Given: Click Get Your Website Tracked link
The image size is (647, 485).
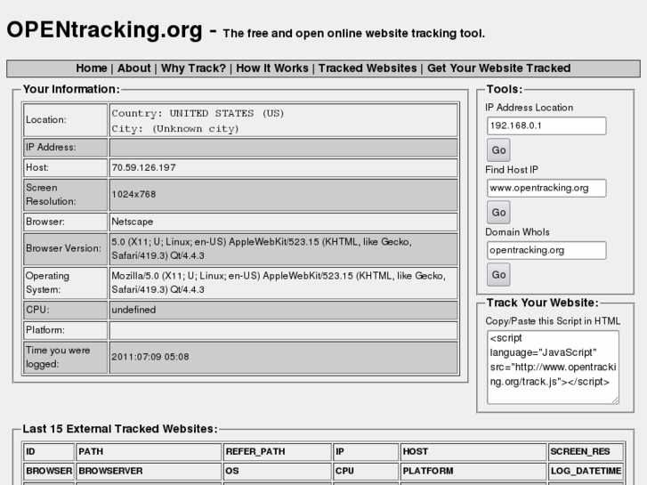Looking at the screenshot, I should pyautogui.click(x=498, y=69).
